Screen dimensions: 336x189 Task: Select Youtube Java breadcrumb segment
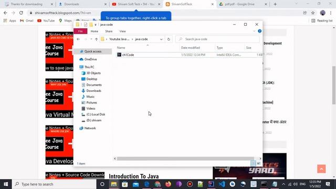pyautogui.click(x=119, y=39)
